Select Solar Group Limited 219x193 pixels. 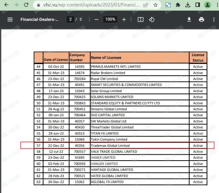tap(106, 91)
